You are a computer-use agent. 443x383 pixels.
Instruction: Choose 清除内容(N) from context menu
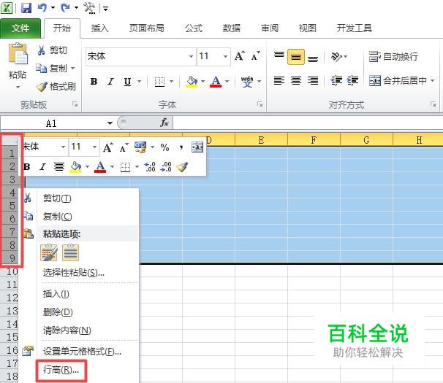(67, 330)
